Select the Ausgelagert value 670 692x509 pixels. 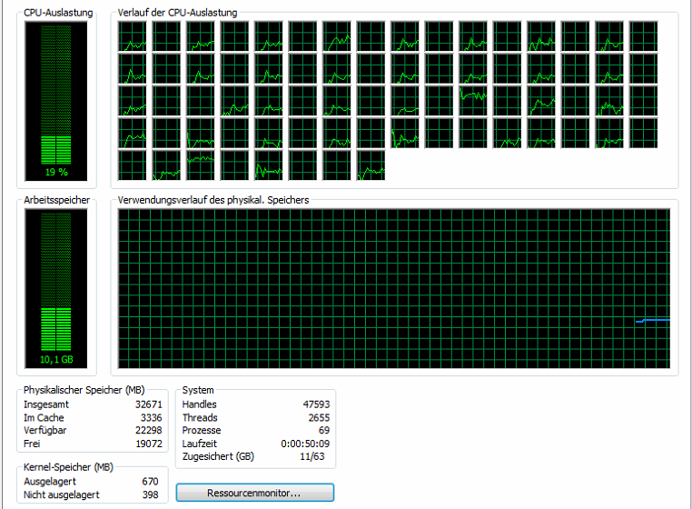pos(150,481)
